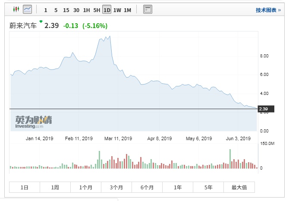Image resolution: width=289 pixels, height=201 pixels.
Task: Select the 1D interval button
Action: tap(107, 10)
